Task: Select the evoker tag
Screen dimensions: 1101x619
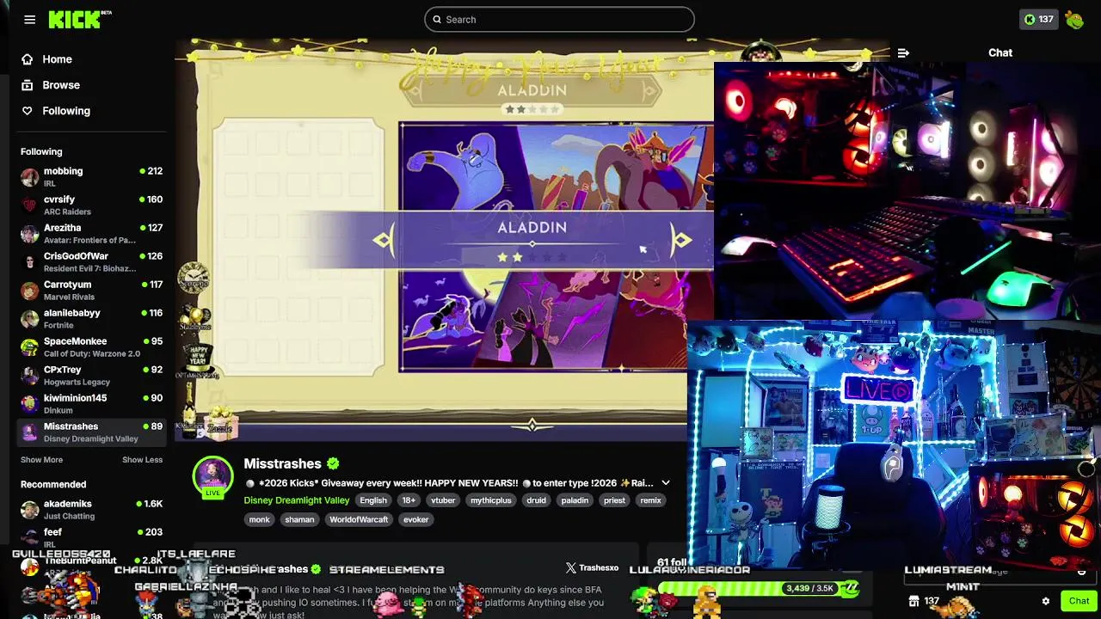Action: pos(415,519)
